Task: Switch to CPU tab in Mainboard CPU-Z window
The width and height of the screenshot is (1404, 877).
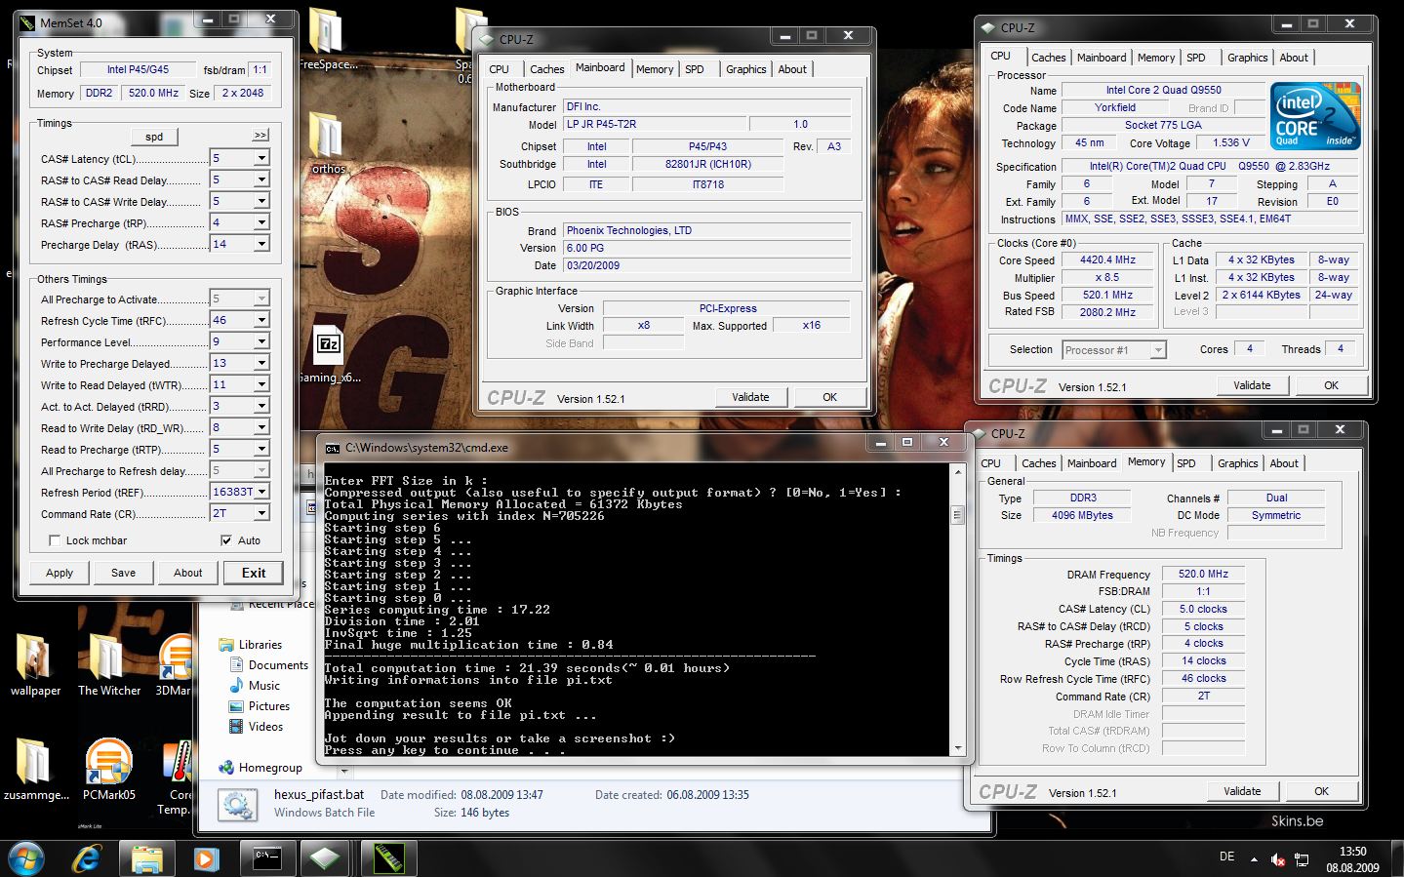Action: coord(500,69)
